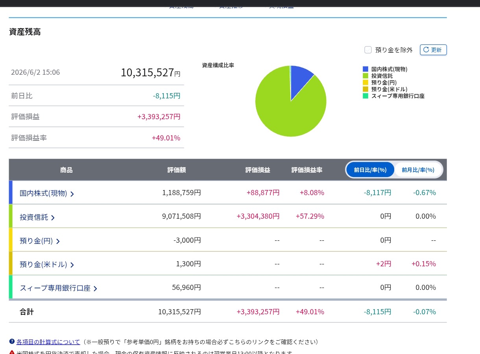Image resolution: width=480 pixels, height=354 pixels.
Task: Click the 更新 refresh button
Action: [x=433, y=50]
